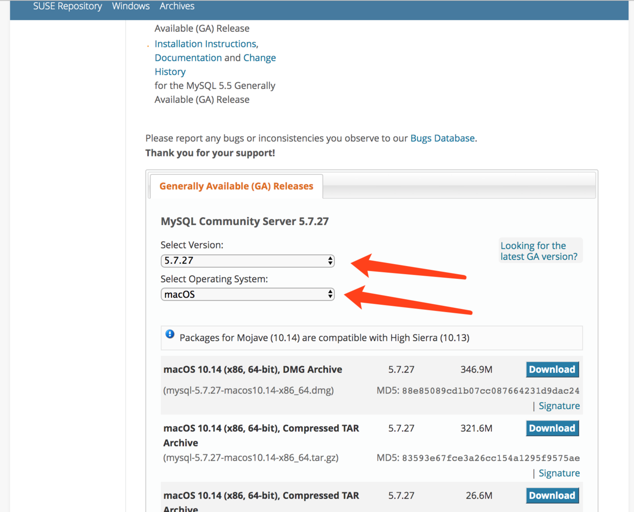Open the Windows nav item

131,6
